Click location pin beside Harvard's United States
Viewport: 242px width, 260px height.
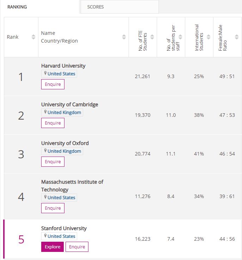click(45, 74)
